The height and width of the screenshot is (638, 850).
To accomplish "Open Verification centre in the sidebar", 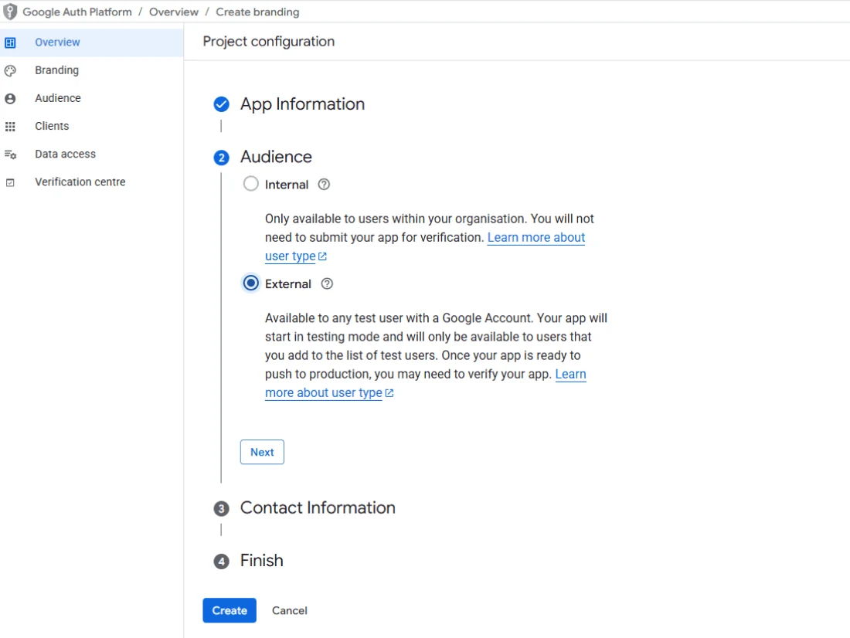I will [x=80, y=182].
